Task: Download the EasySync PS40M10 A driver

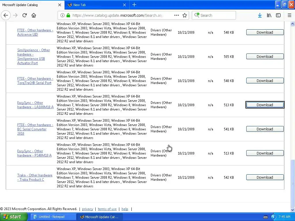Action: pos(265,153)
